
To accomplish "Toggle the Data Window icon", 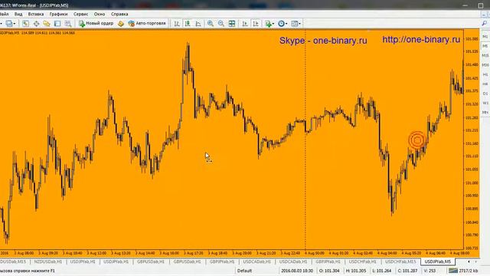I will 36,24.
